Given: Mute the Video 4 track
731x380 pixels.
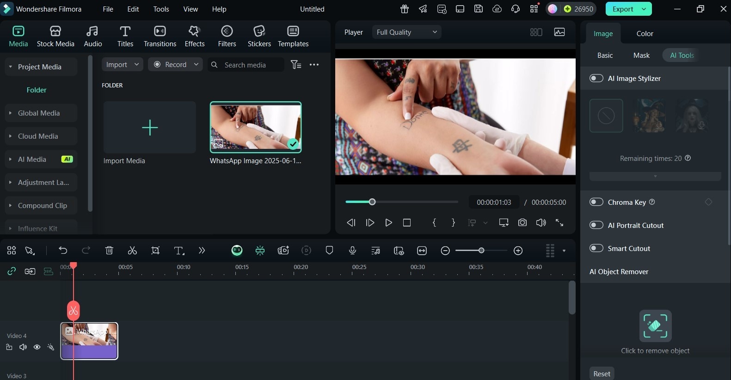Looking at the screenshot, I should click(x=23, y=347).
